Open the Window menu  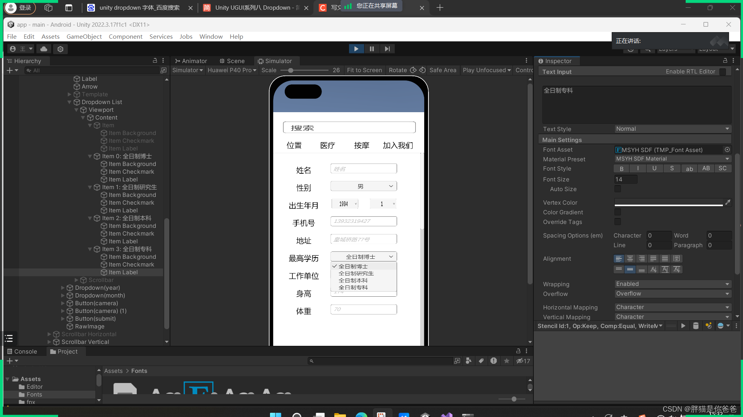[211, 36]
